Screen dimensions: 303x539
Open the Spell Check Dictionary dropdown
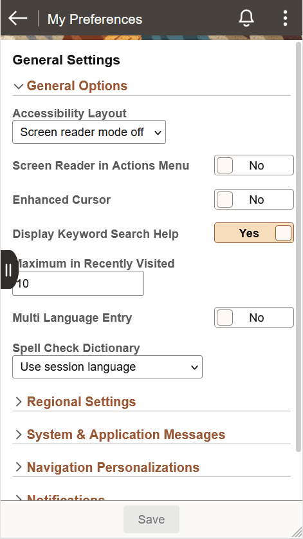point(107,367)
